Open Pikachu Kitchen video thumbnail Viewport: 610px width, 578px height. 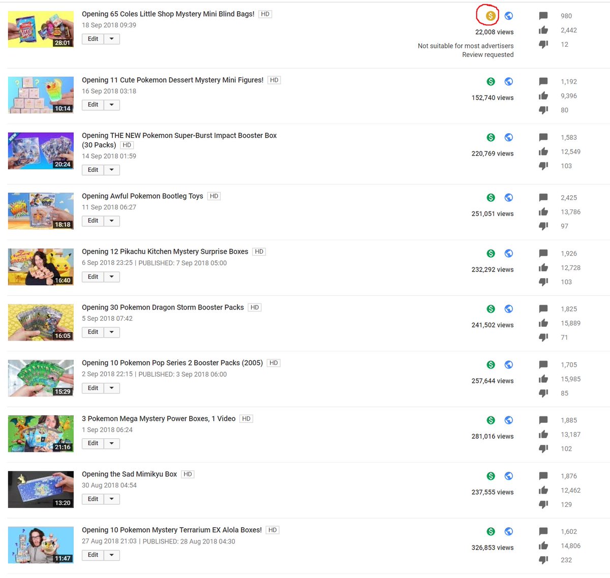(x=41, y=267)
